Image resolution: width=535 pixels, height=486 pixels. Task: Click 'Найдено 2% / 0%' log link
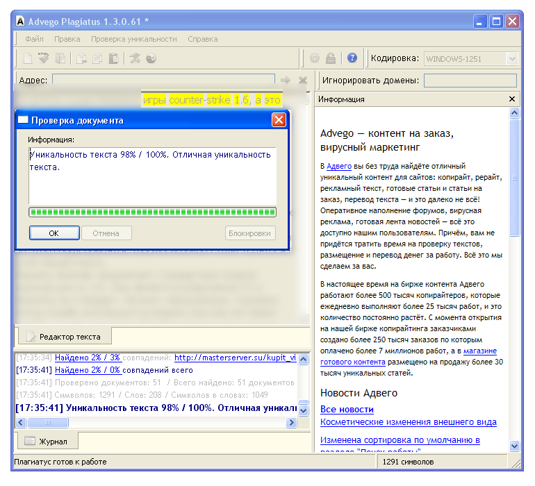click(x=88, y=370)
